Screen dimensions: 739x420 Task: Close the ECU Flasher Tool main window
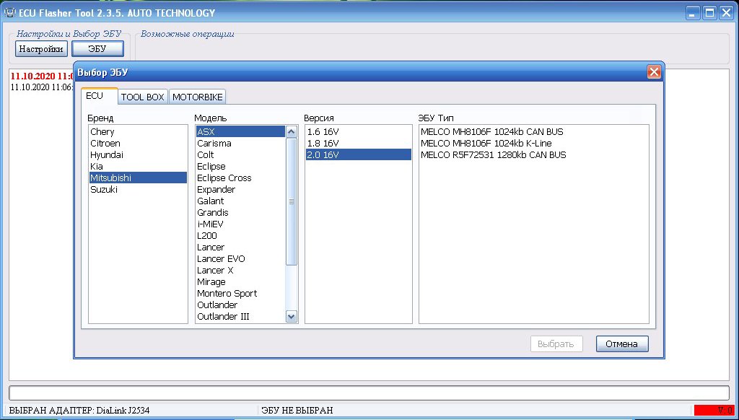point(726,13)
